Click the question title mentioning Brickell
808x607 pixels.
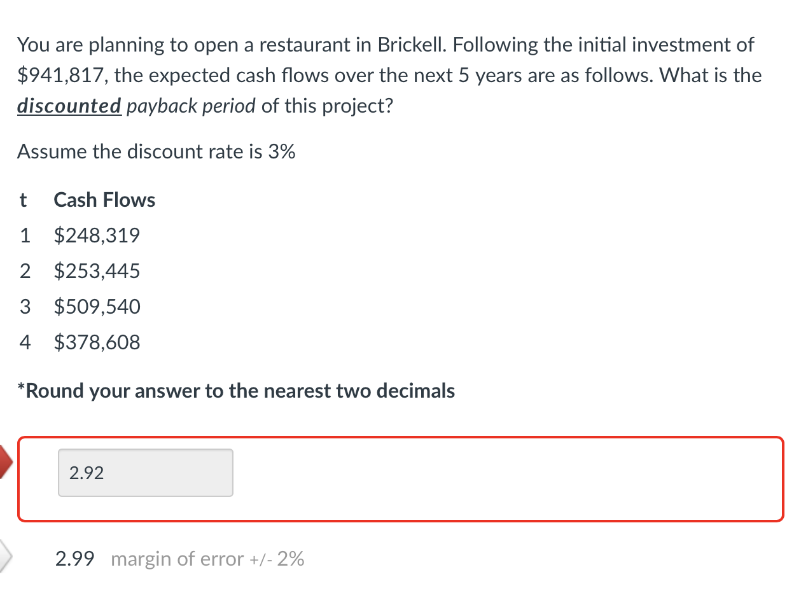click(385, 45)
